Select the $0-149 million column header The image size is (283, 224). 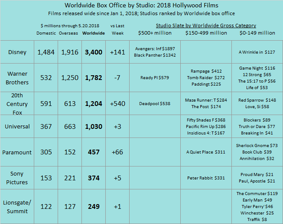point(257,33)
